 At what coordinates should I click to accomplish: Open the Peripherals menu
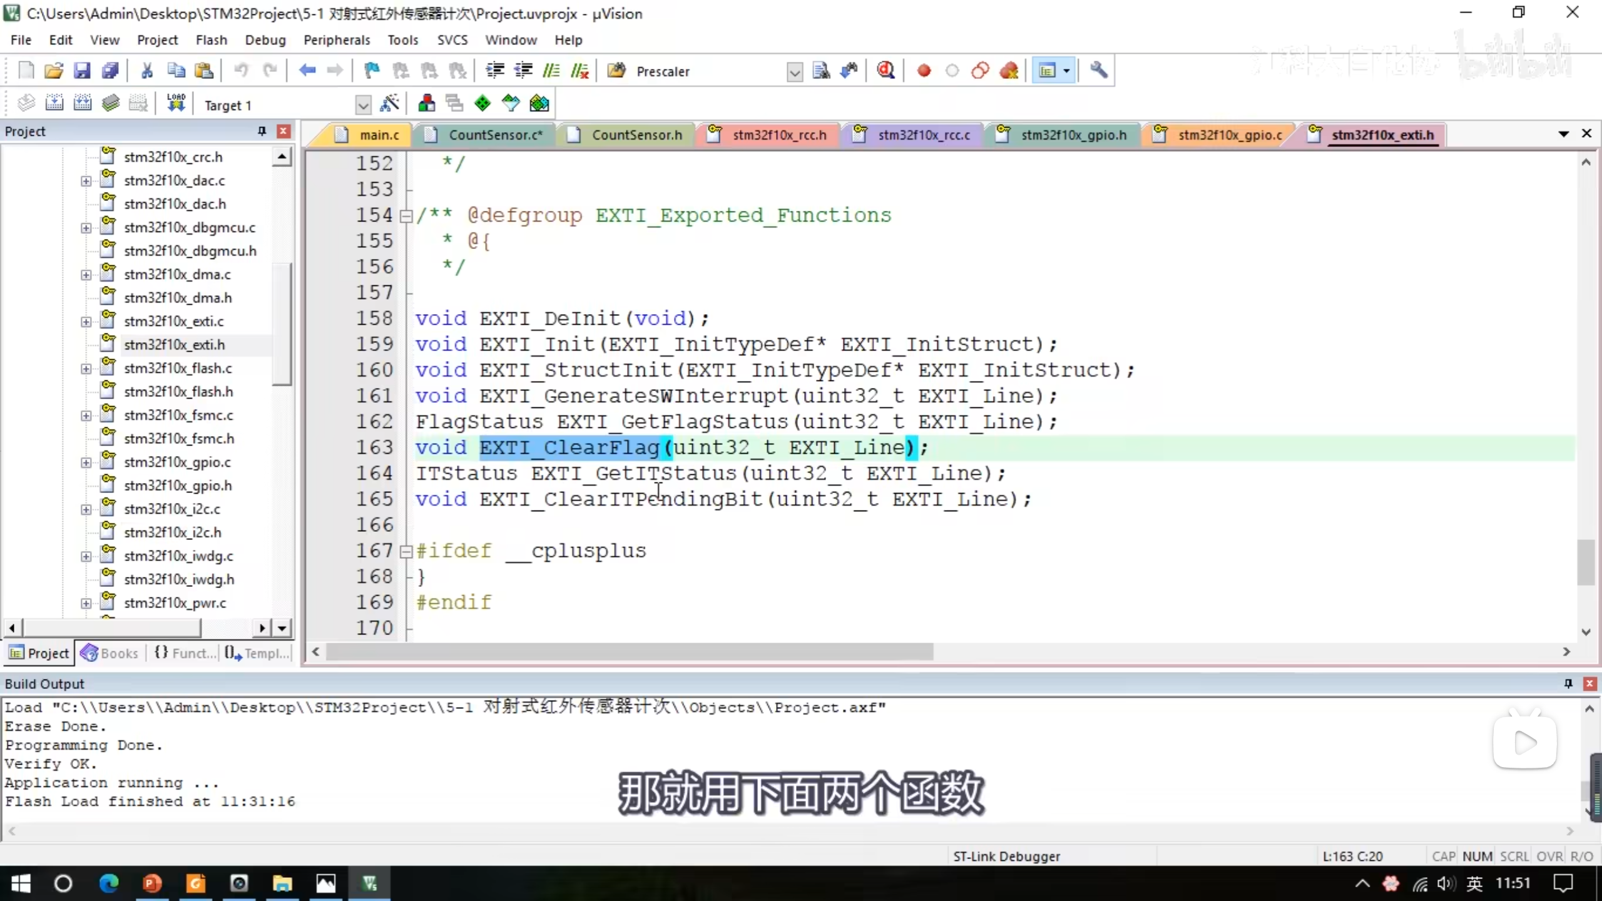pos(337,40)
